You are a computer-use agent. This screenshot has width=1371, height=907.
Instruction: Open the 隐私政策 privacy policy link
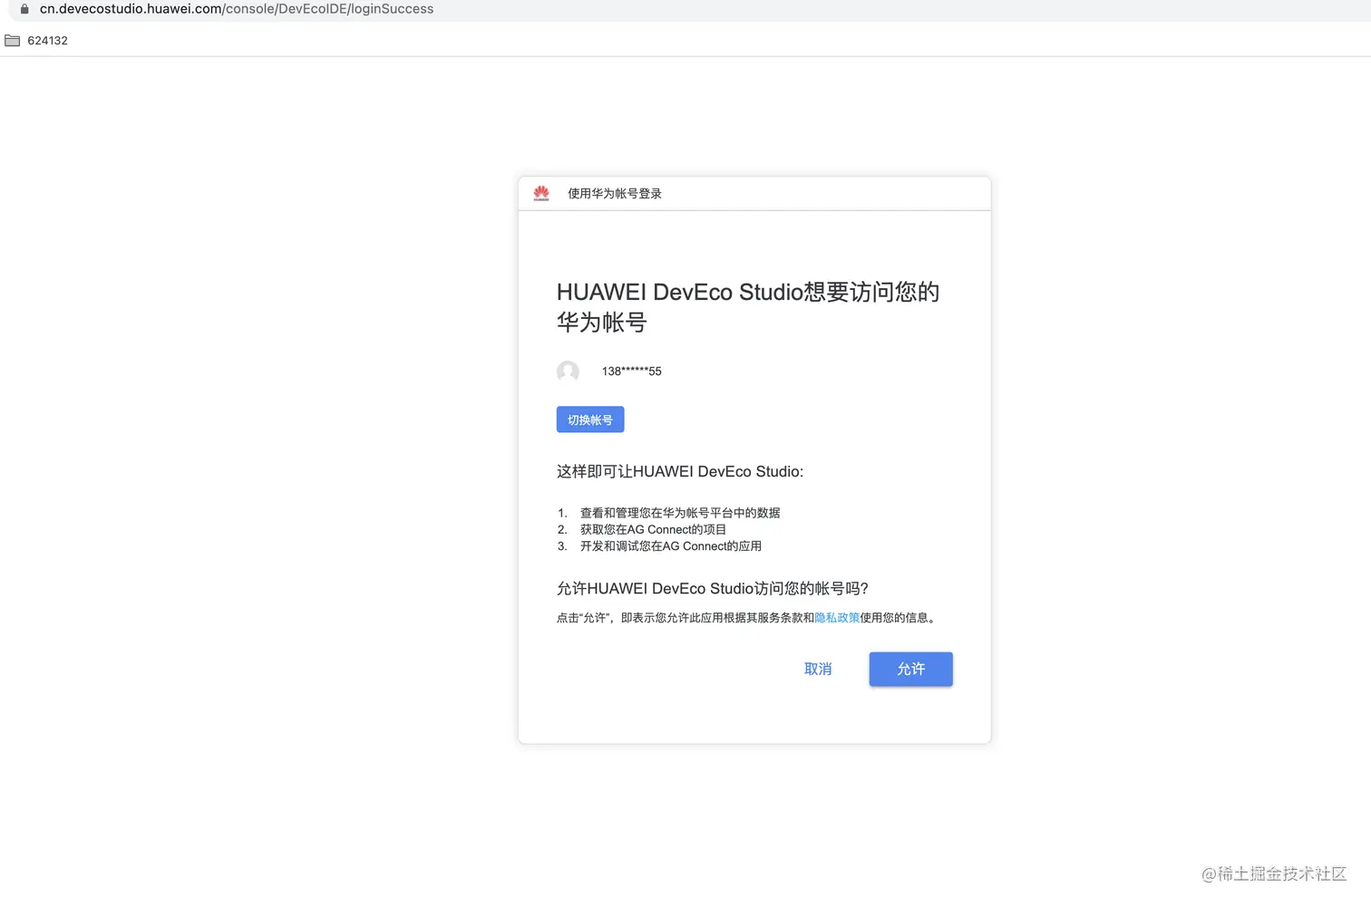pos(837,618)
